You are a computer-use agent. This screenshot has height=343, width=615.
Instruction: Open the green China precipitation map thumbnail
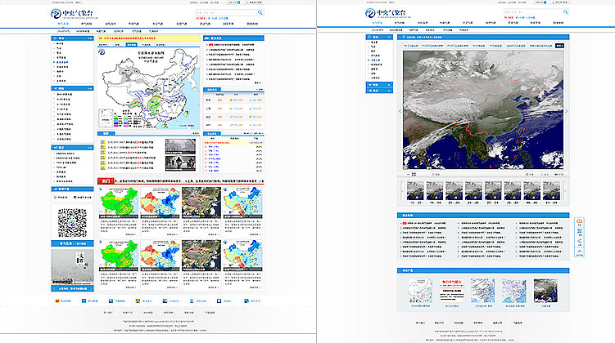click(118, 206)
